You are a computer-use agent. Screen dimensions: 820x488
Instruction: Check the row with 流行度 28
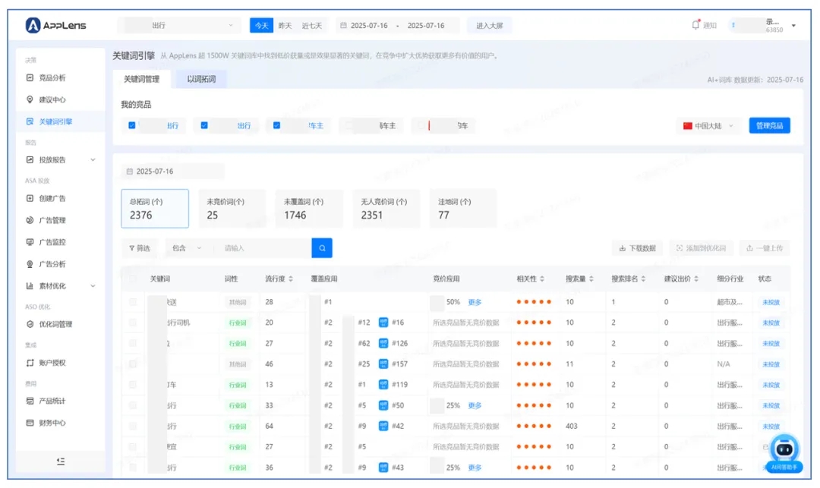(x=133, y=302)
